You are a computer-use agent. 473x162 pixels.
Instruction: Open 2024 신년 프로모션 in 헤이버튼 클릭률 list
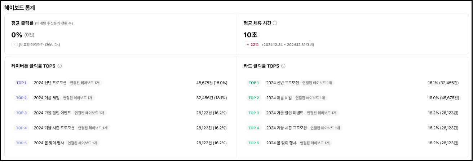pyautogui.click(x=50, y=83)
